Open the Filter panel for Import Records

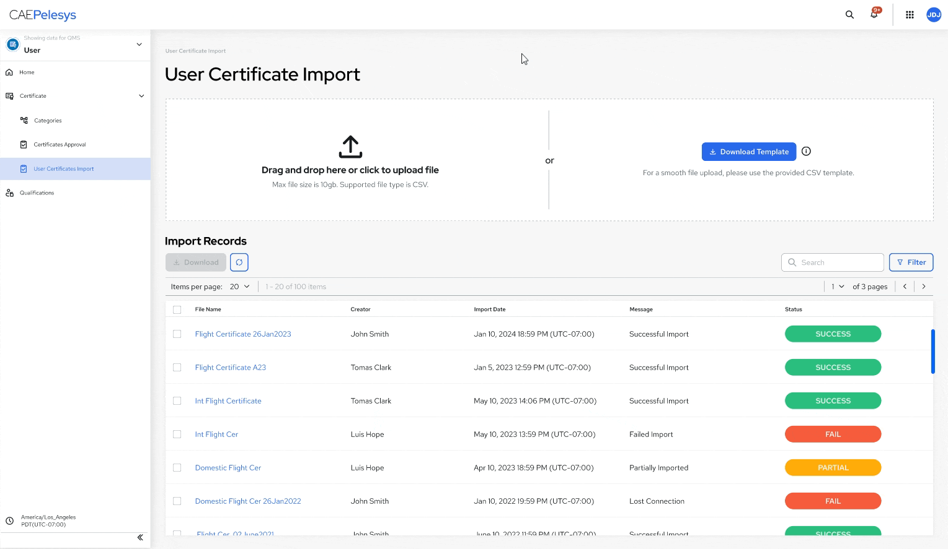click(911, 262)
